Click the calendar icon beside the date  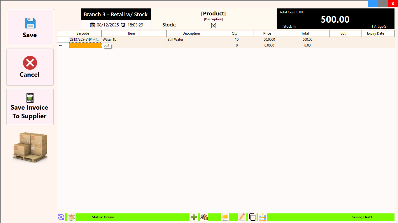pyautogui.click(x=92, y=25)
